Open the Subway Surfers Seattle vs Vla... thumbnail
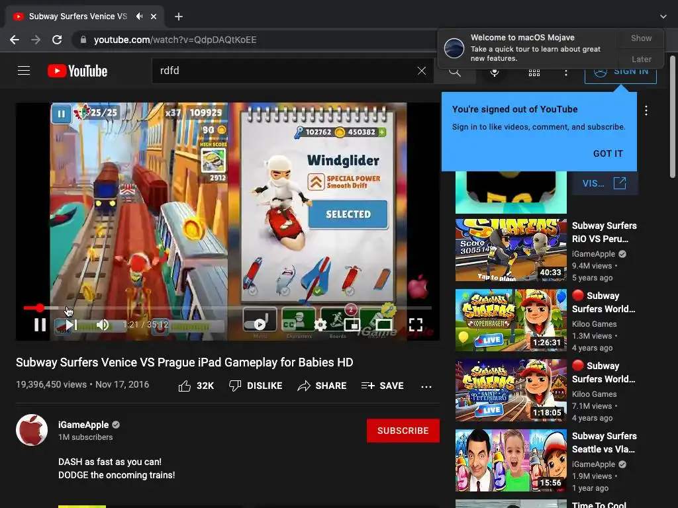Viewport: 678px width, 508px height. pyautogui.click(x=510, y=460)
